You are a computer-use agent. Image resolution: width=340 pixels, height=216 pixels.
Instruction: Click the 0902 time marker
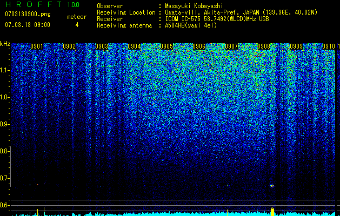pyautogui.click(x=69, y=46)
